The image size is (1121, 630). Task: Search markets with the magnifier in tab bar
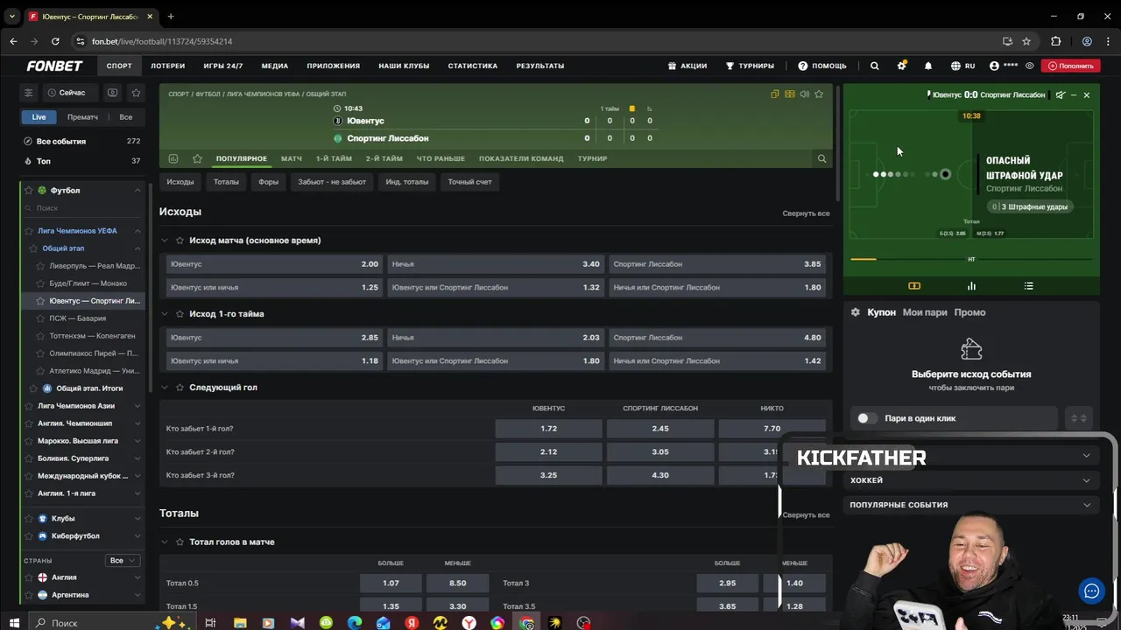click(821, 158)
